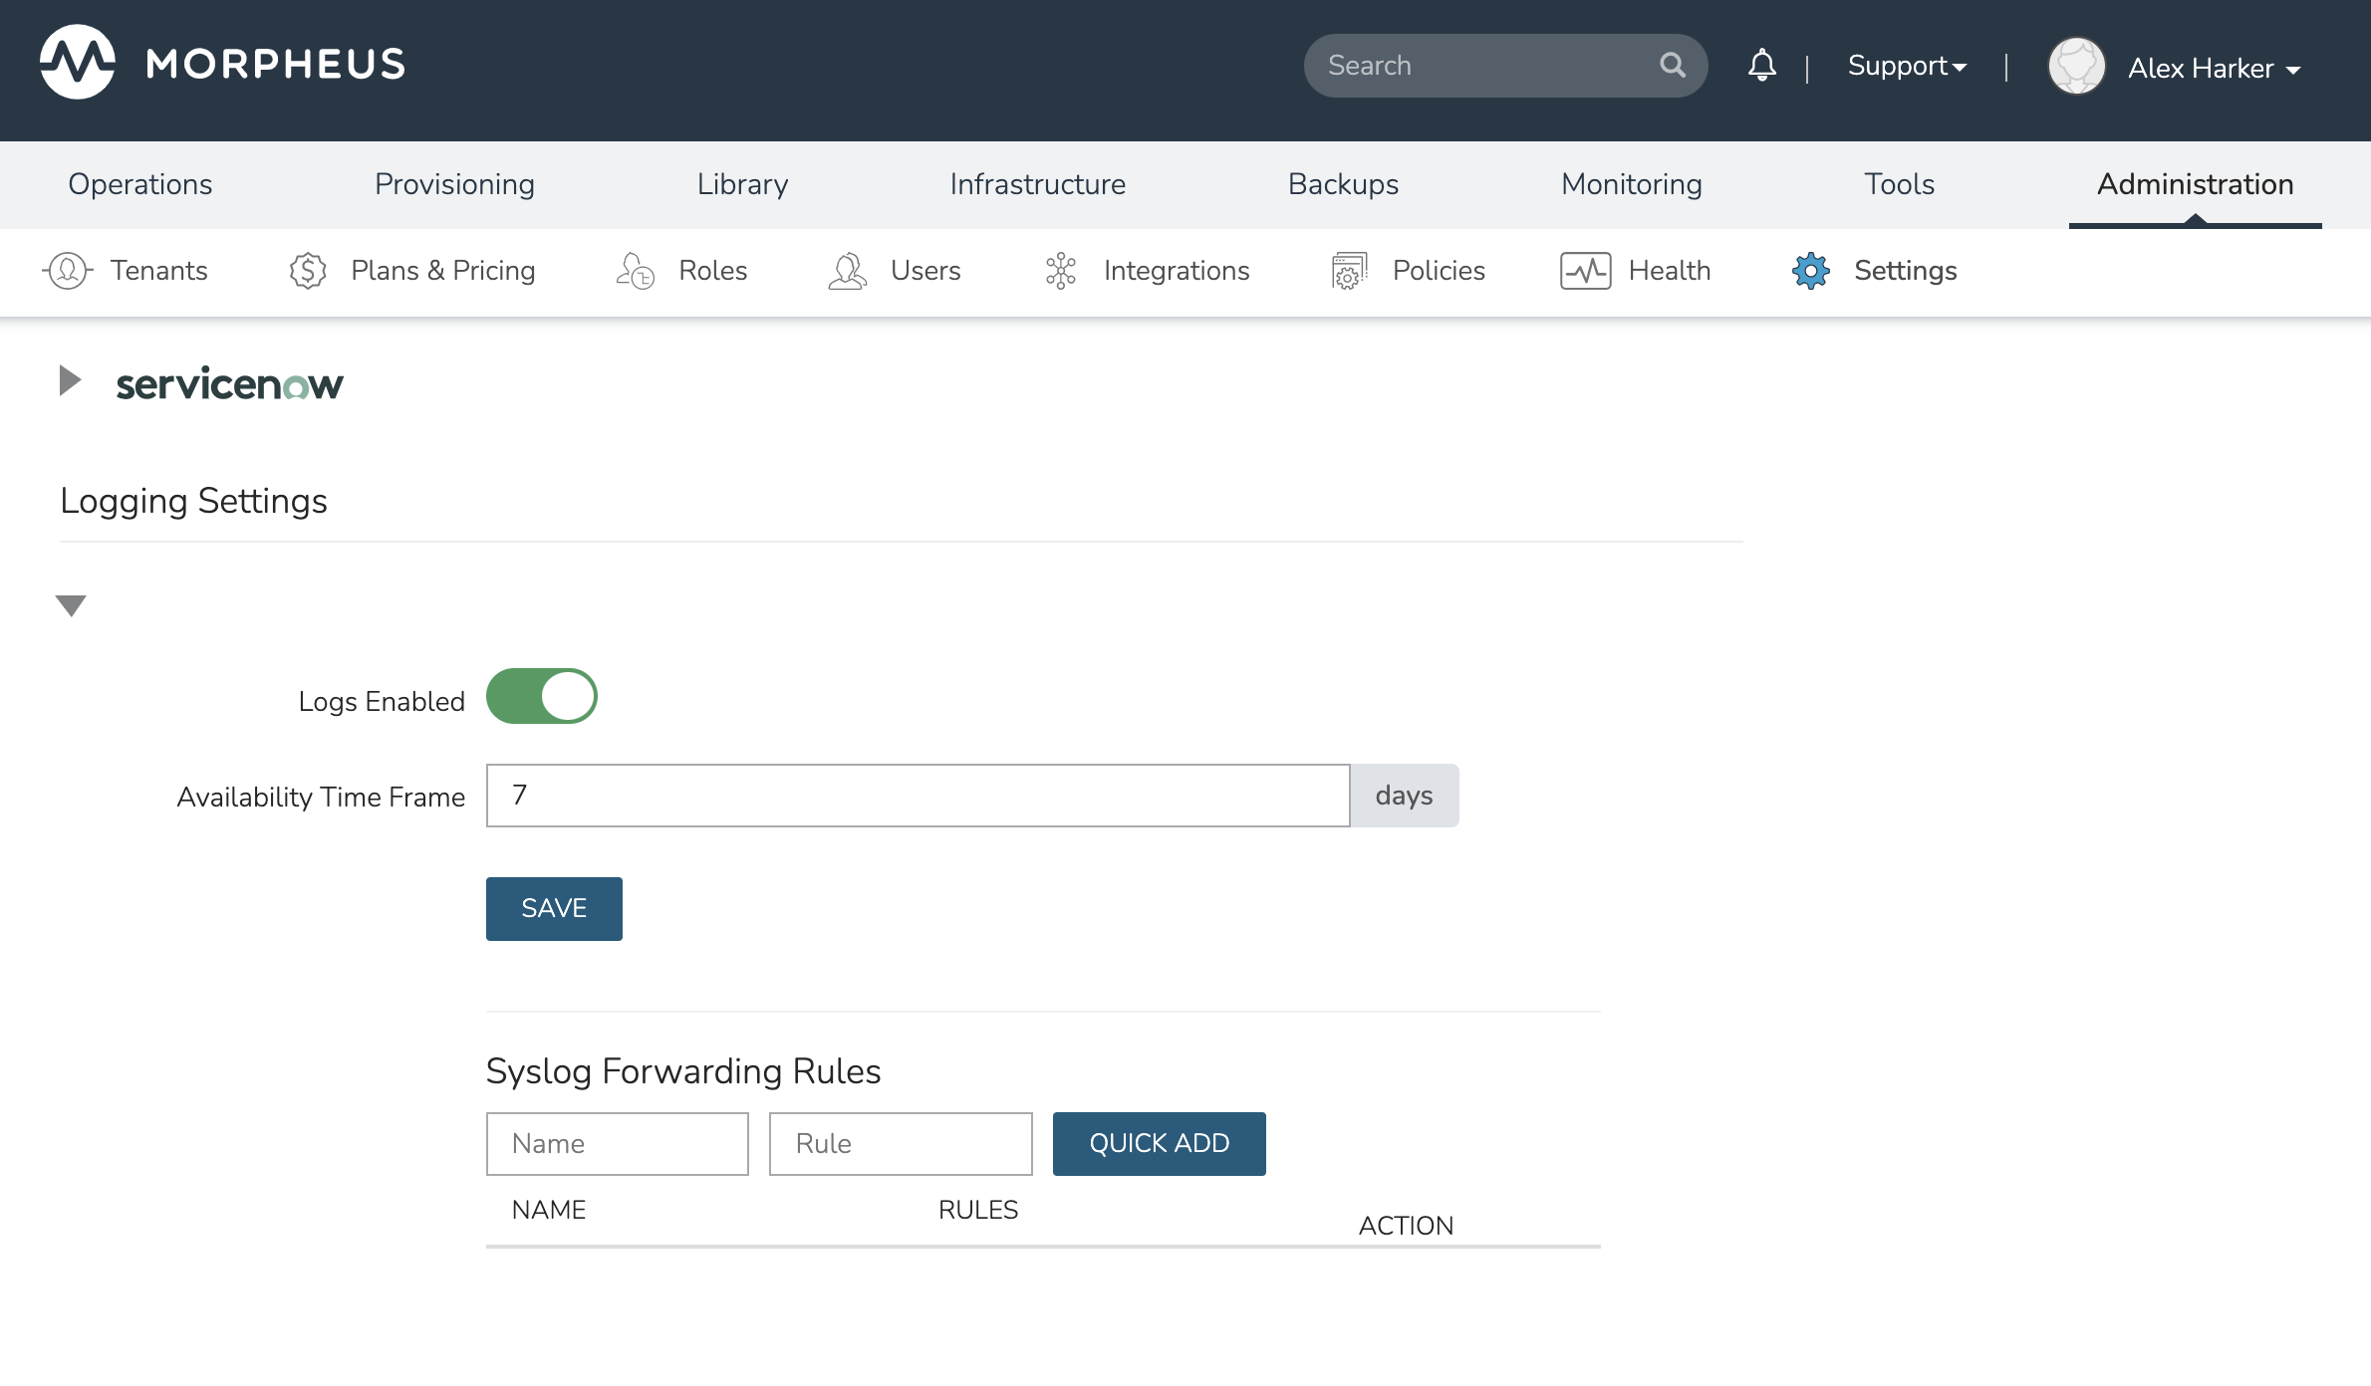Click the bell notification icon
The width and height of the screenshot is (2371, 1386).
1762,66
